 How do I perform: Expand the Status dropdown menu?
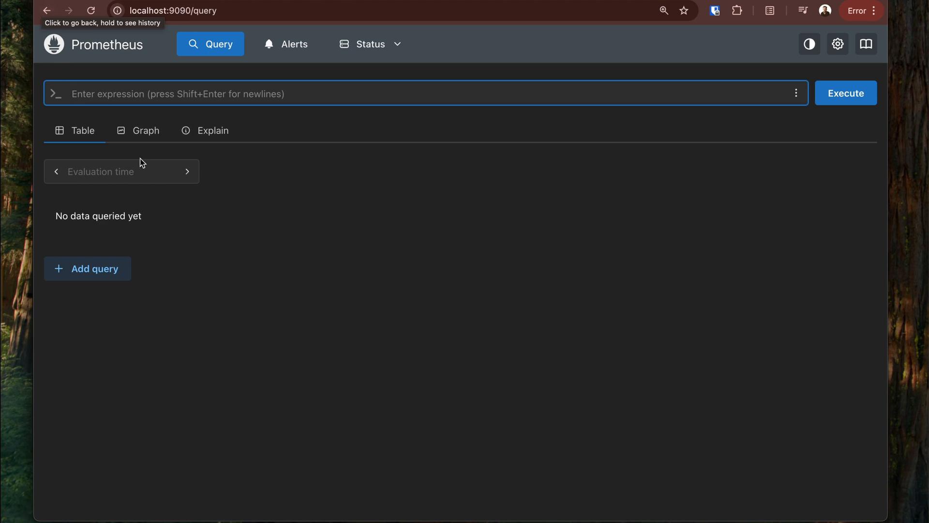click(371, 44)
